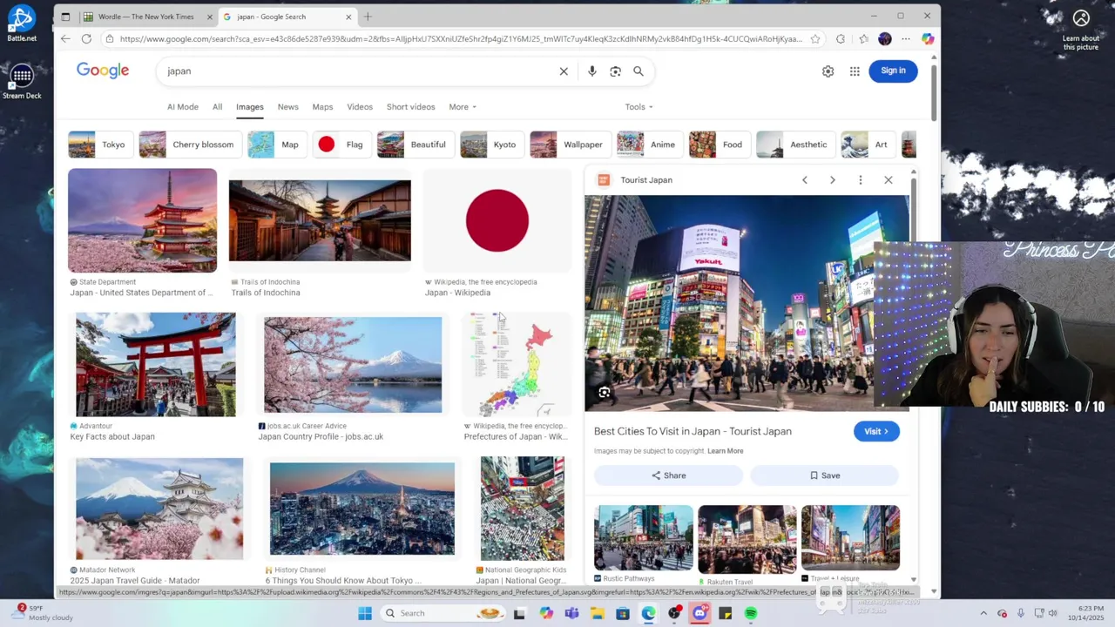Switch to AI Mode tab

pyautogui.click(x=183, y=107)
